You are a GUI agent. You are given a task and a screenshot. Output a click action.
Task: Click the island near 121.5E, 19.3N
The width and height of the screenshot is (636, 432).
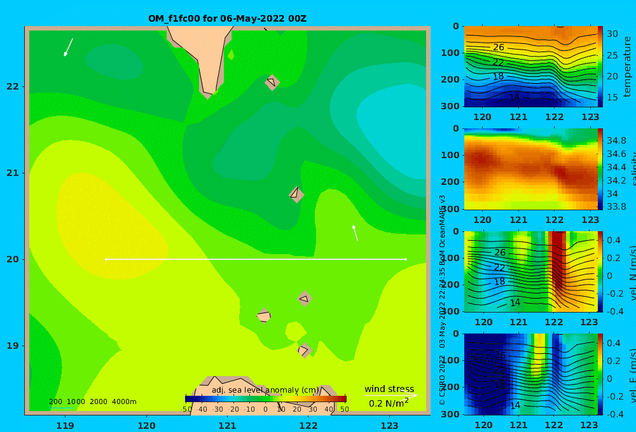click(264, 316)
